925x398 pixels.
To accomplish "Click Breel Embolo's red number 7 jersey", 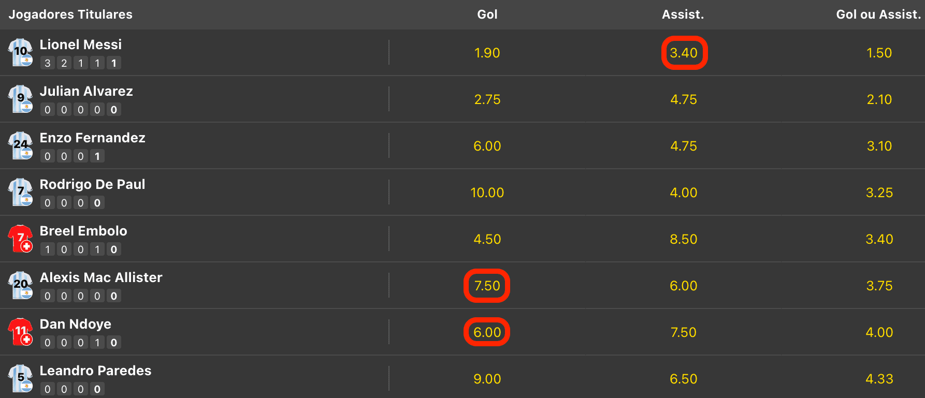I will [x=20, y=239].
